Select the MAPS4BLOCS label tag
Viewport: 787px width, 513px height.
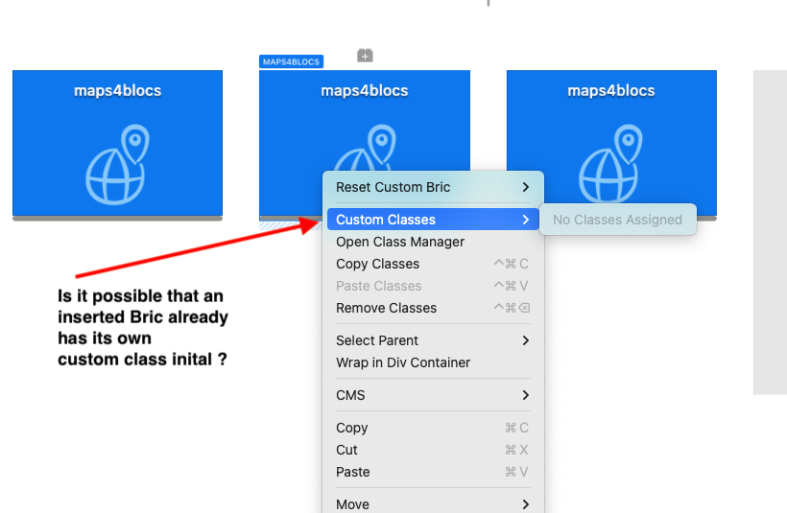point(291,61)
